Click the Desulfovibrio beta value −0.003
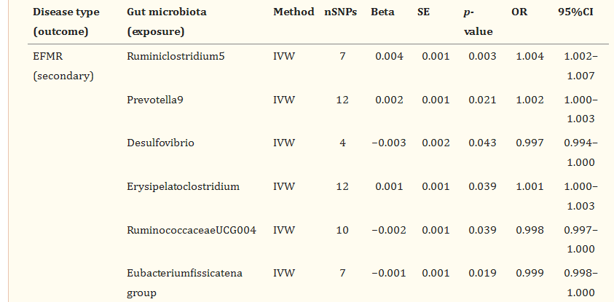Viewport: 614px width, 302px height. (x=389, y=143)
